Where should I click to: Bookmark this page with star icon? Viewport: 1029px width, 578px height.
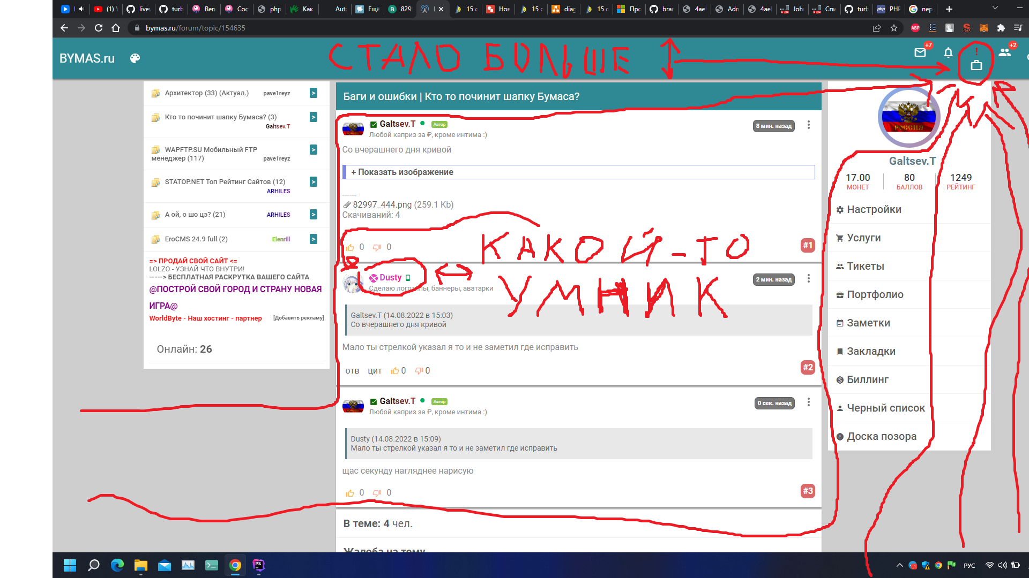[894, 28]
